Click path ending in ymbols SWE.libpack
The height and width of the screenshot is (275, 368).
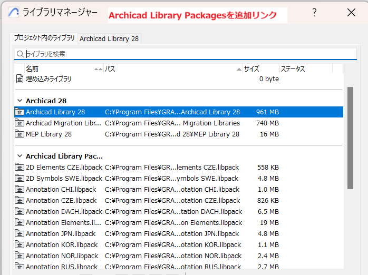(x=171, y=179)
